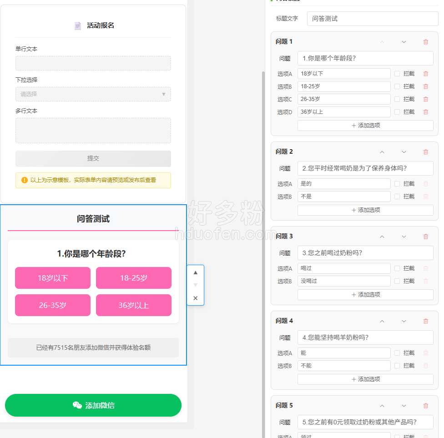
Task: Click 添加选项 under Question 1
Action: tap(365, 126)
